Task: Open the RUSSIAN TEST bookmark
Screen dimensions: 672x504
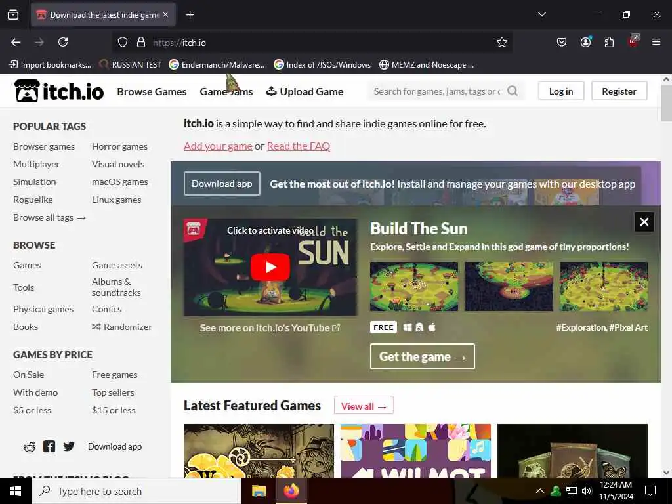Action: pos(131,65)
